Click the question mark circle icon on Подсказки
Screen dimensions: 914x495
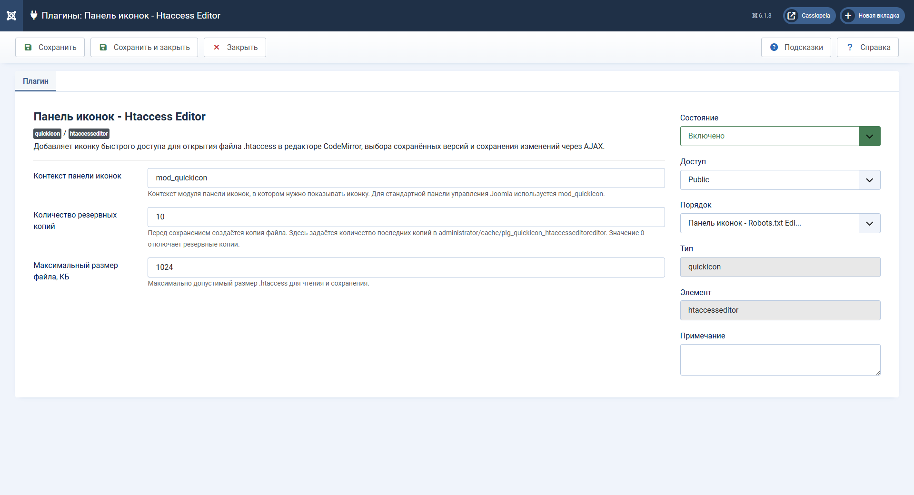click(x=774, y=47)
